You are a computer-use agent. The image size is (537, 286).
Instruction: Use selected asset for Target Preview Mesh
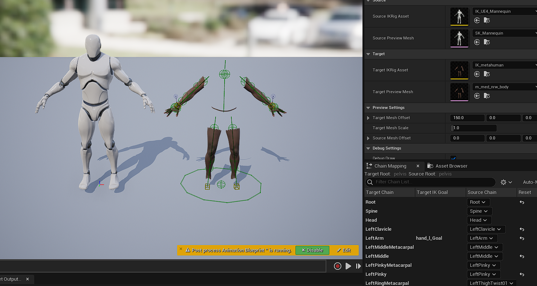(x=477, y=96)
